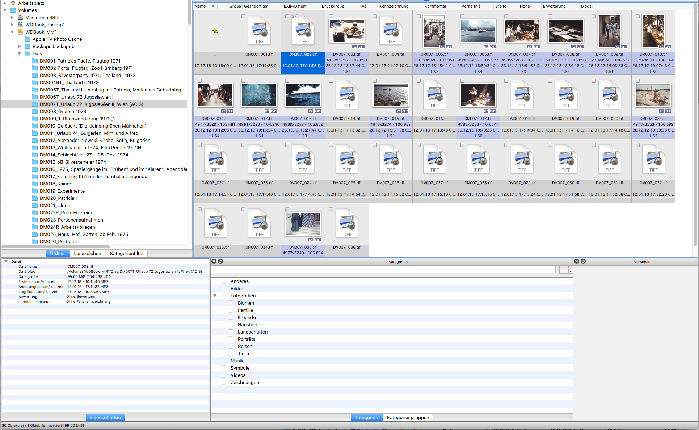Enable the Landschaften category checkbox

click(x=231, y=332)
